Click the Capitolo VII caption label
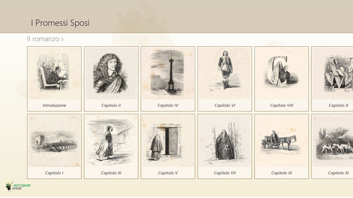Screen dimensions: 353x198 [225, 173]
